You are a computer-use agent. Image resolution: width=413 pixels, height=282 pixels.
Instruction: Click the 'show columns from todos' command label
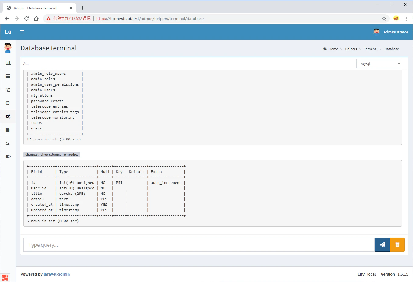coord(52,155)
